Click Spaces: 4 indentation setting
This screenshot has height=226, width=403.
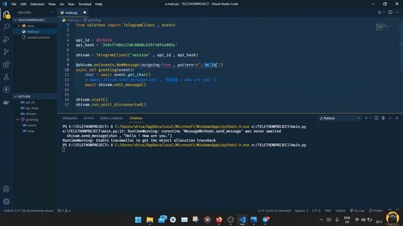[301, 211]
